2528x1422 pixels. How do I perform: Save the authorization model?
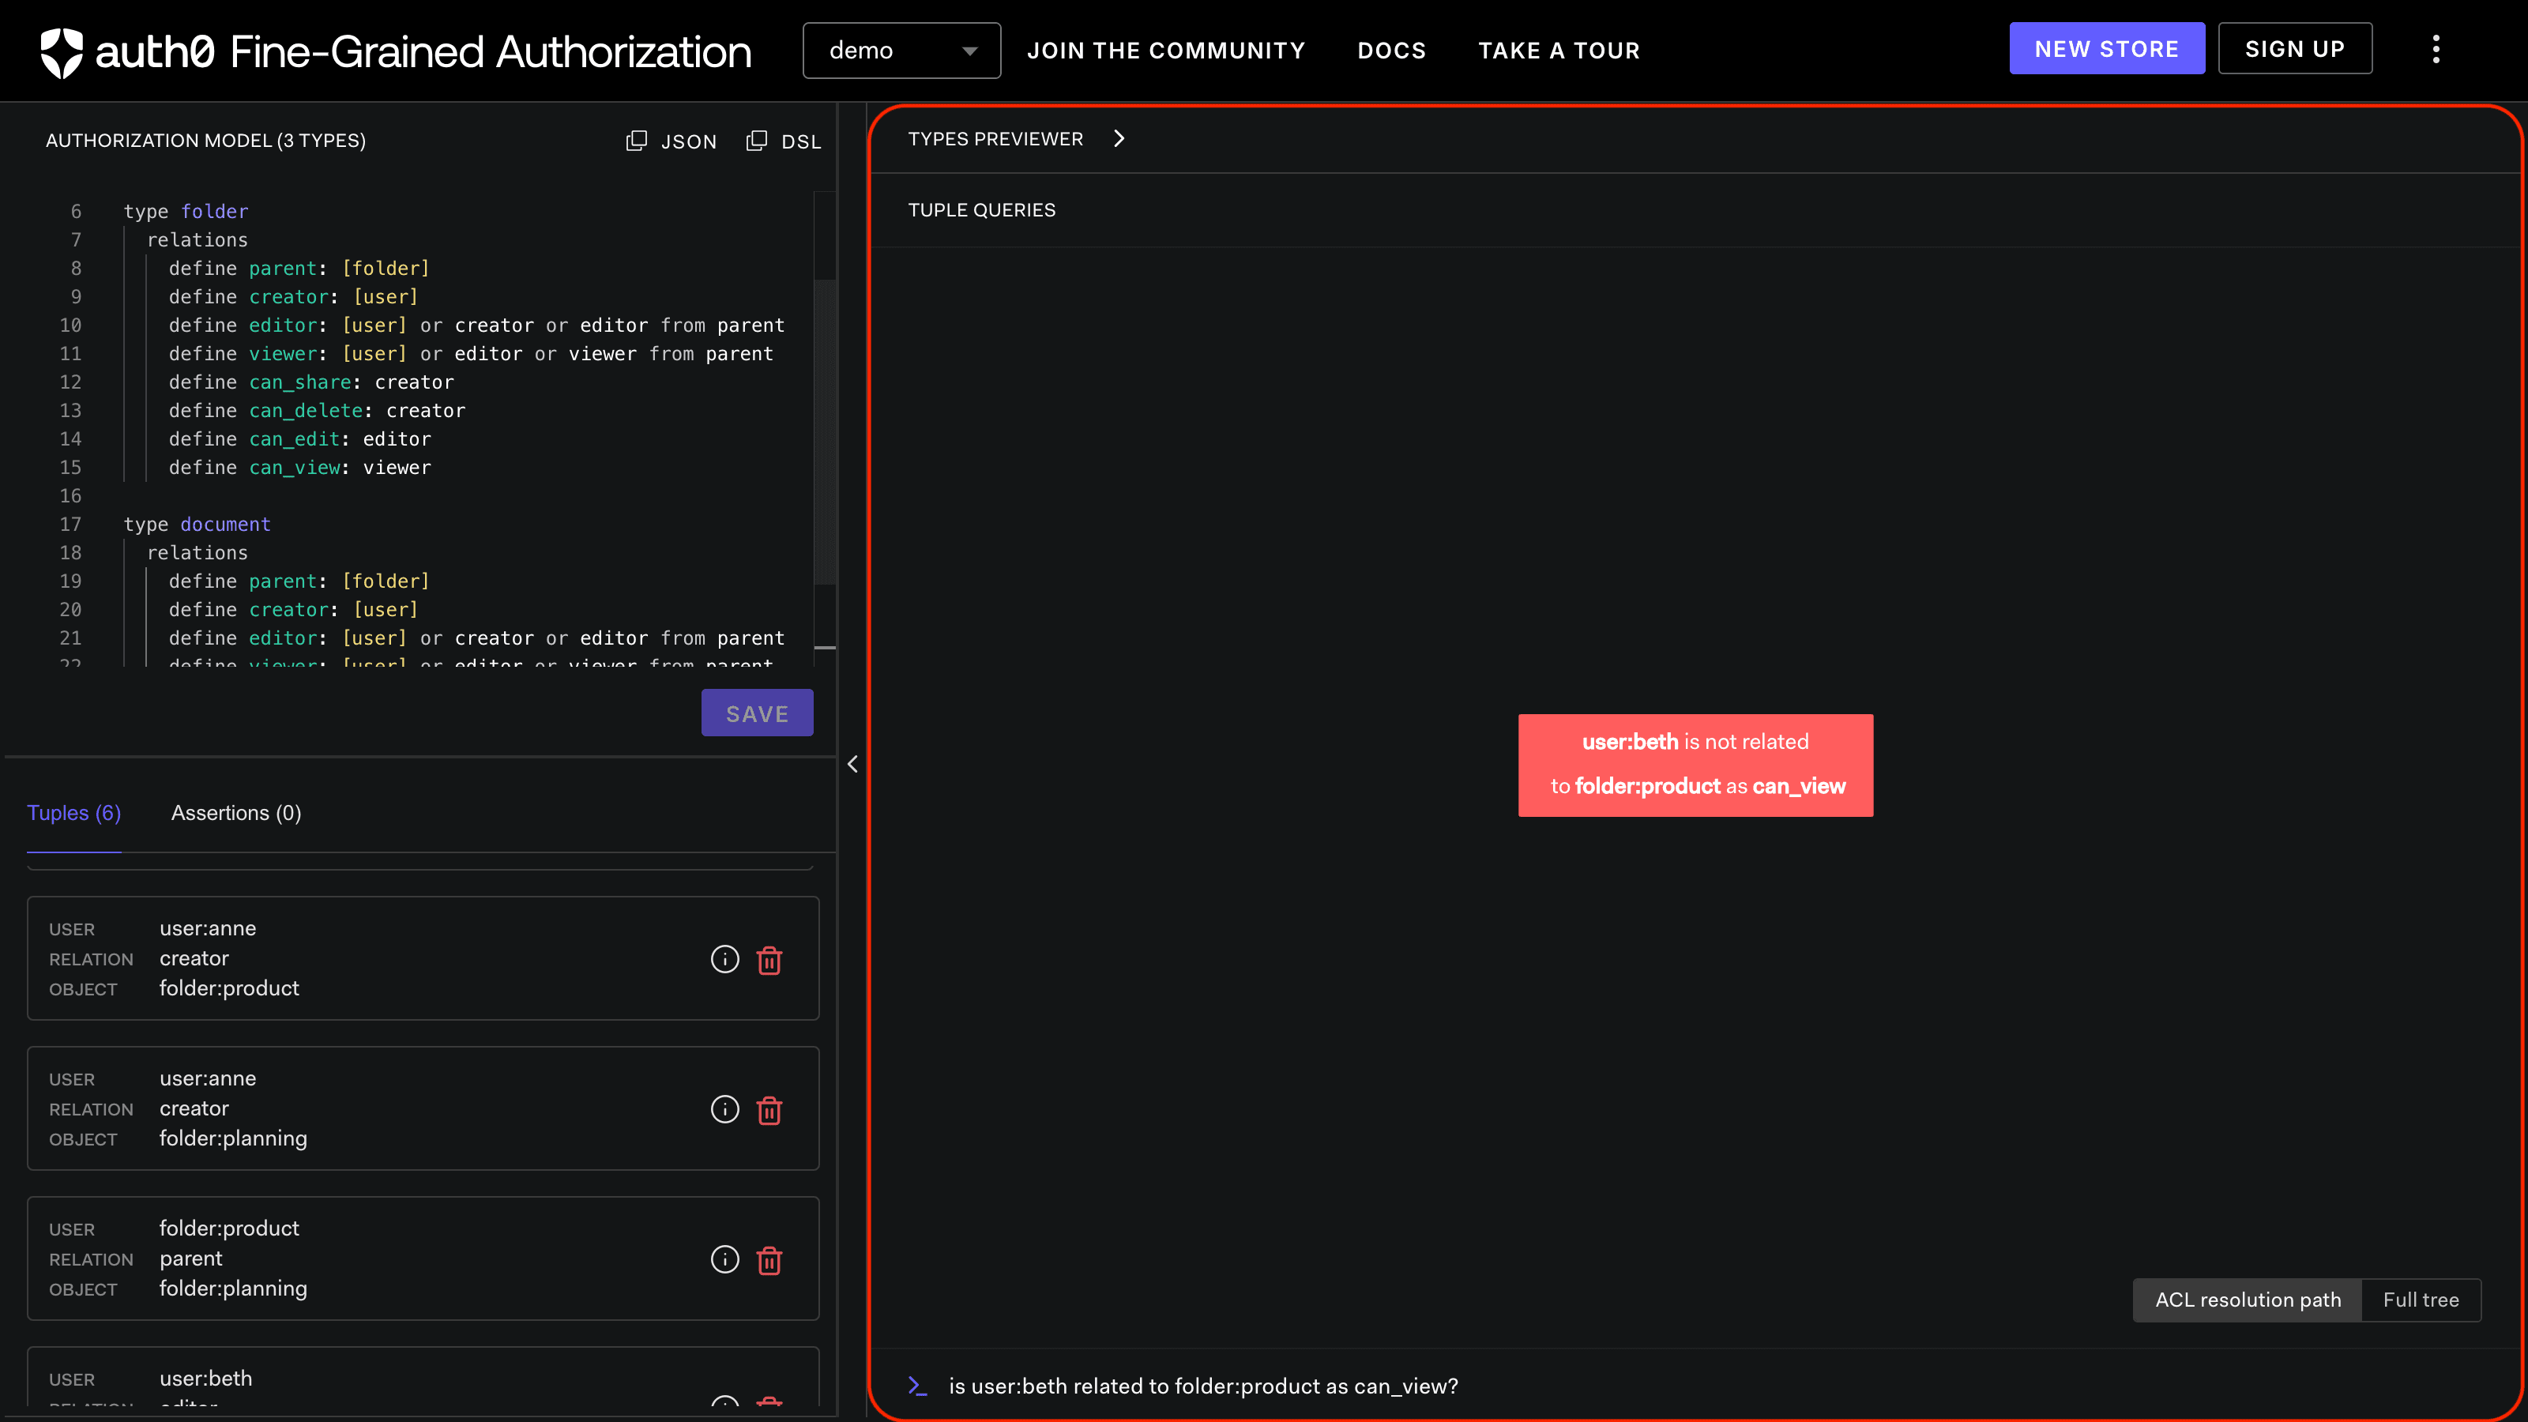[x=757, y=713]
